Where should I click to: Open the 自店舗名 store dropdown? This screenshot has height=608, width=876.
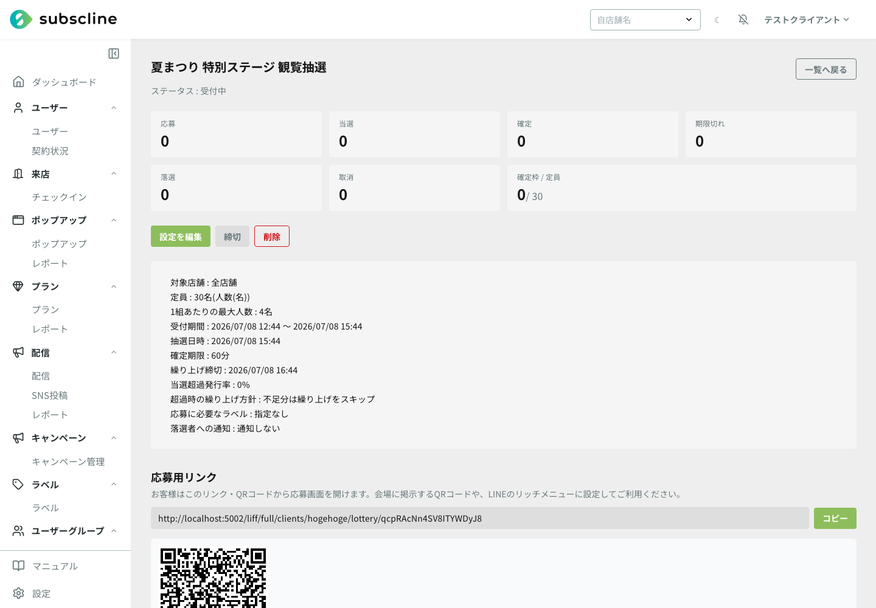click(645, 19)
